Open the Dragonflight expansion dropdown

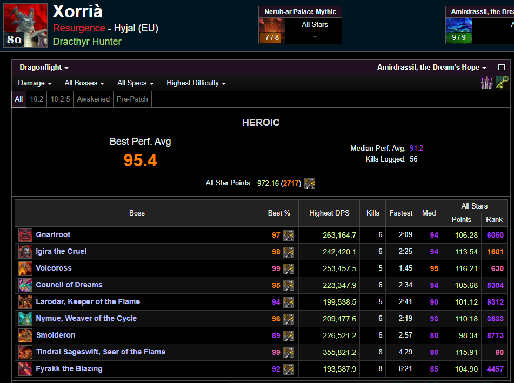44,67
